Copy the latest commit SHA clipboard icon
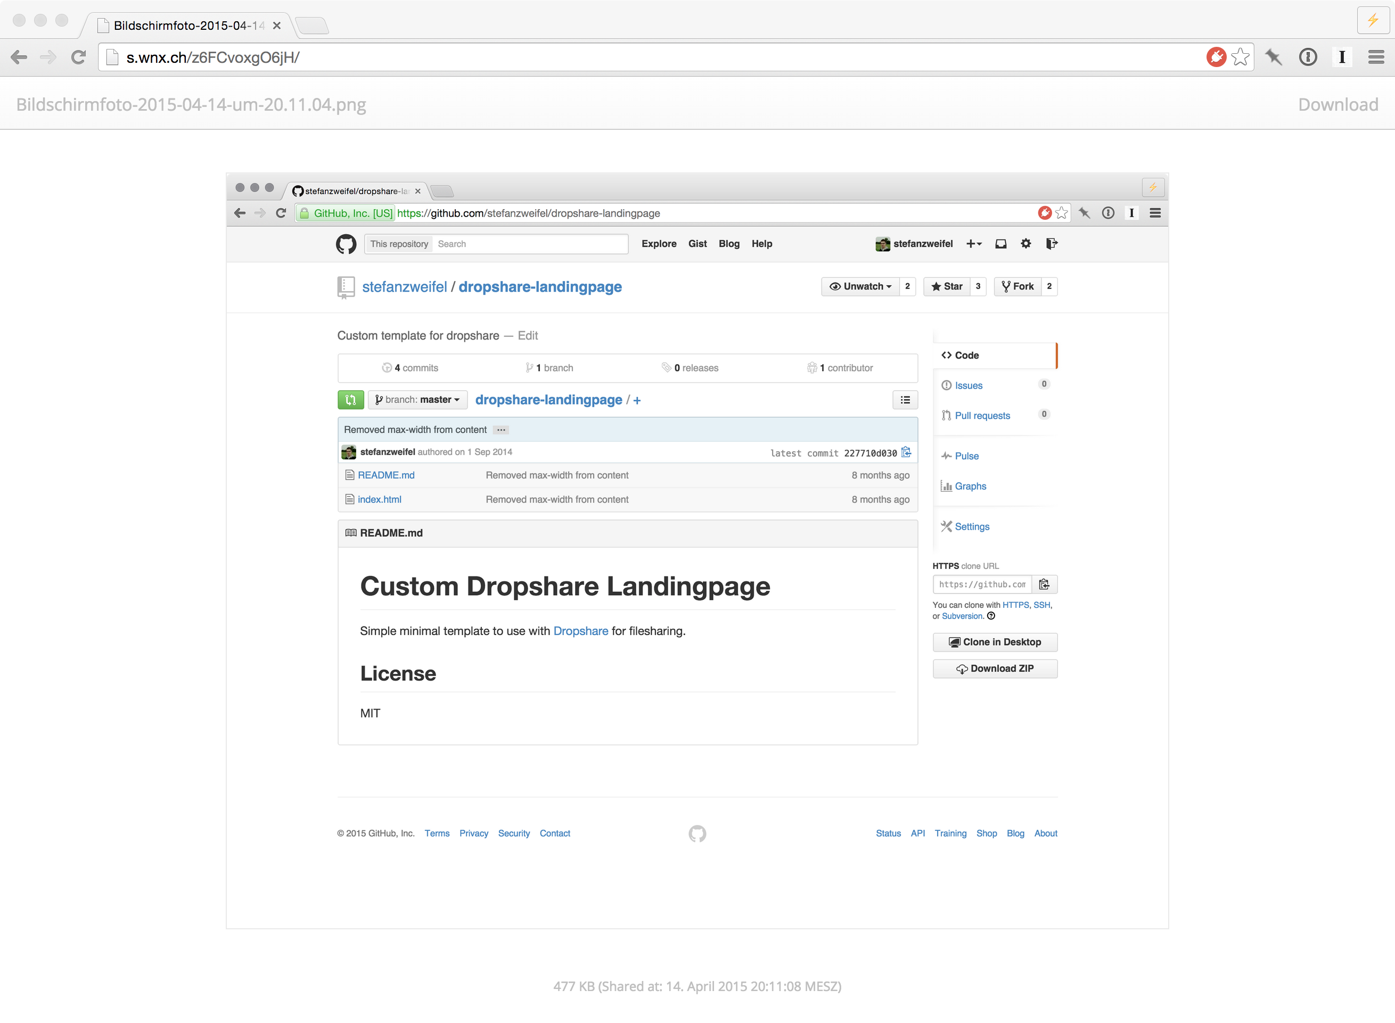This screenshot has height=1023, width=1395. tap(906, 452)
